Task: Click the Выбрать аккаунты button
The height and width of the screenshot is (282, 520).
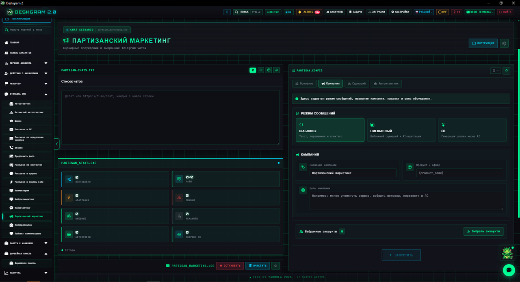Action: pyautogui.click(x=483, y=231)
